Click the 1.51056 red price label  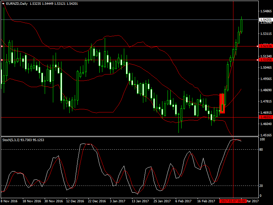tap(266, 60)
